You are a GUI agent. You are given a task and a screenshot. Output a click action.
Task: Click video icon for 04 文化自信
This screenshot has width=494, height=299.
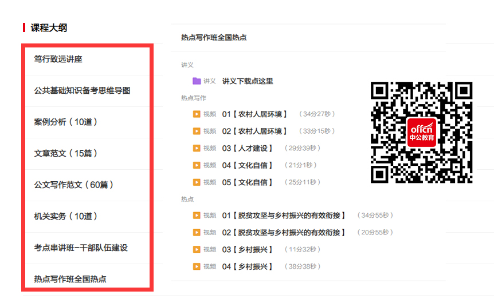197,165
